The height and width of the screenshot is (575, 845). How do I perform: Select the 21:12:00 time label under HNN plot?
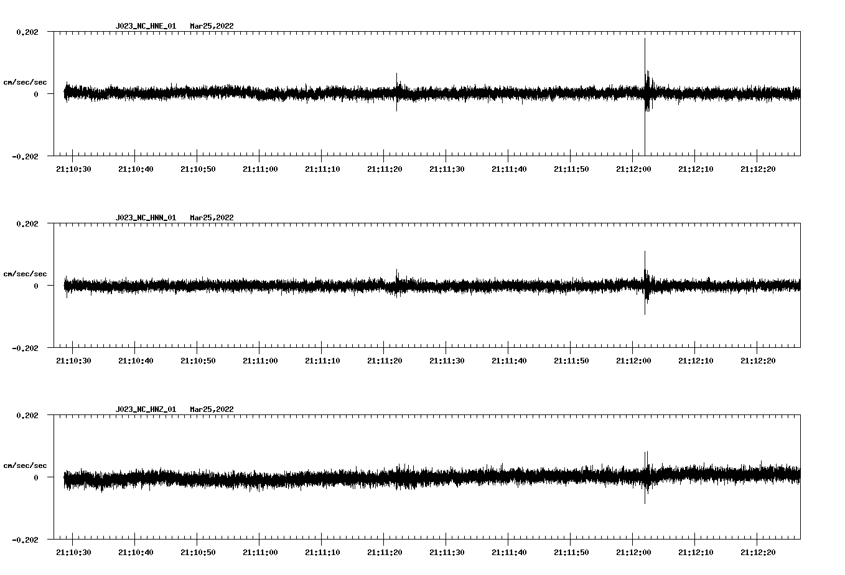(633, 360)
